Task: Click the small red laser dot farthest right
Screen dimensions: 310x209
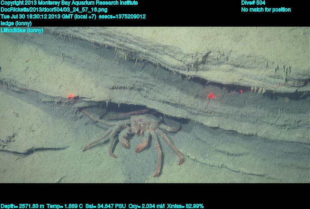Action: pos(241,91)
